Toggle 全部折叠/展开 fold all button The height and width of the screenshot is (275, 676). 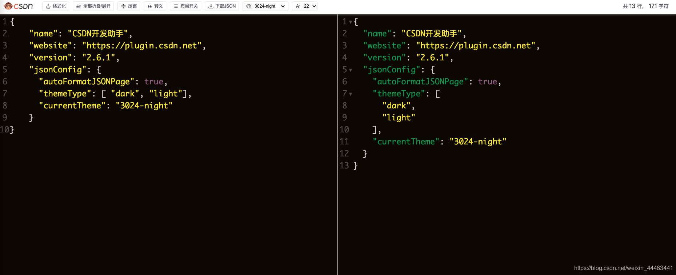pos(93,6)
